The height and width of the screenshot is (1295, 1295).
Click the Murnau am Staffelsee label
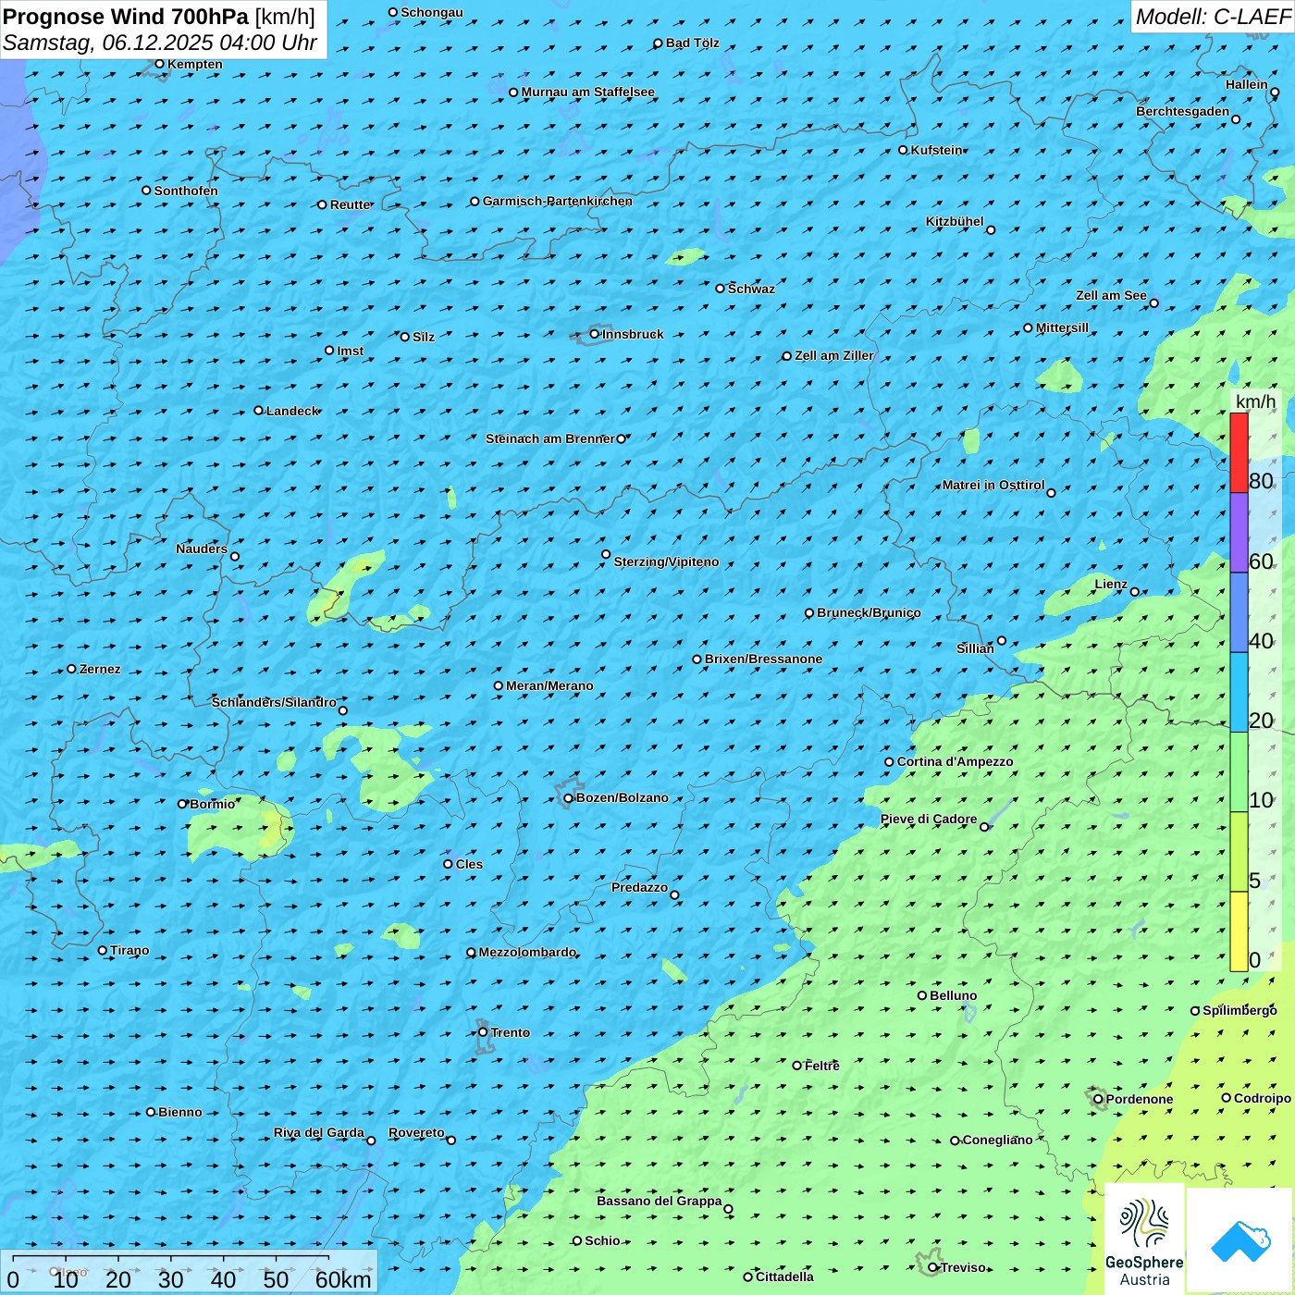coord(587,92)
